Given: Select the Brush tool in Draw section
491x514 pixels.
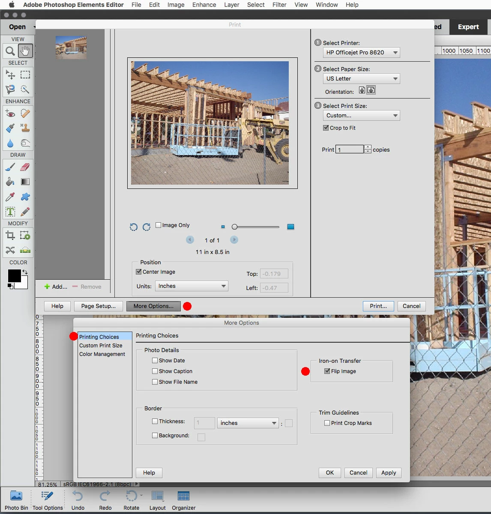Looking at the screenshot, I should coord(10,167).
